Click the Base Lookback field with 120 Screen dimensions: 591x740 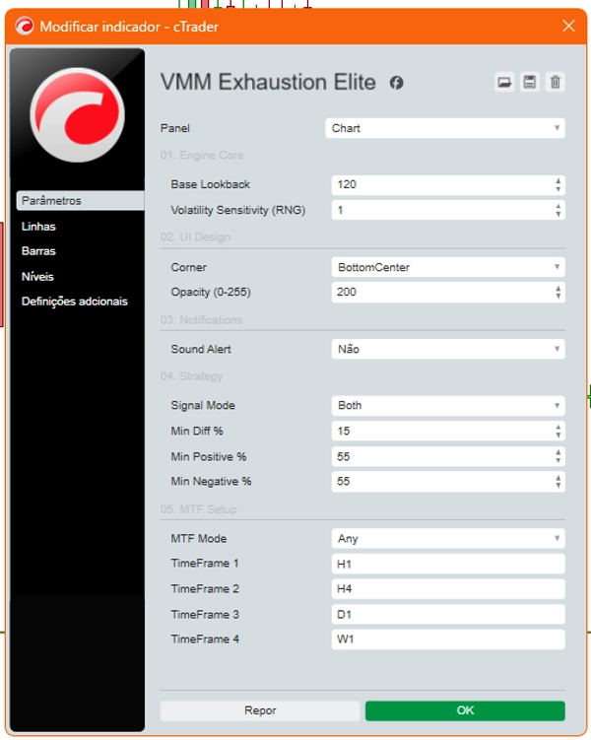point(448,185)
